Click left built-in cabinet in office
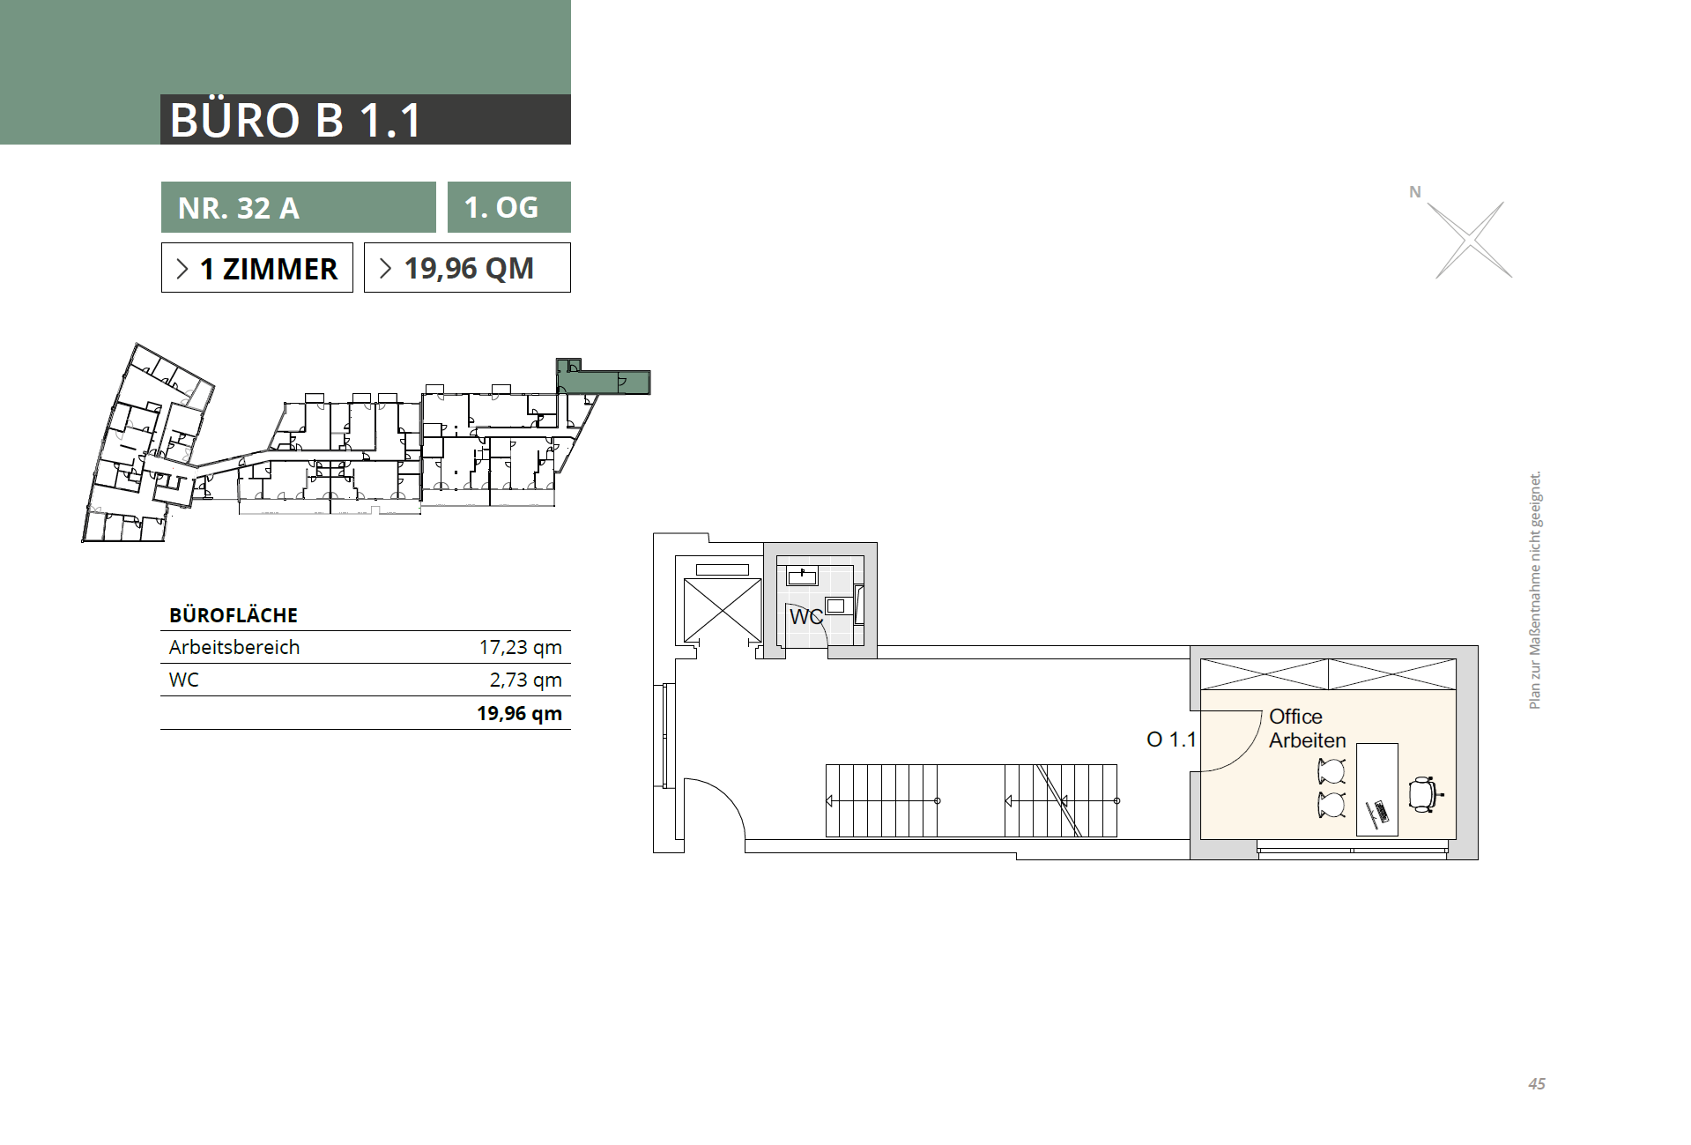 pos(1265,674)
